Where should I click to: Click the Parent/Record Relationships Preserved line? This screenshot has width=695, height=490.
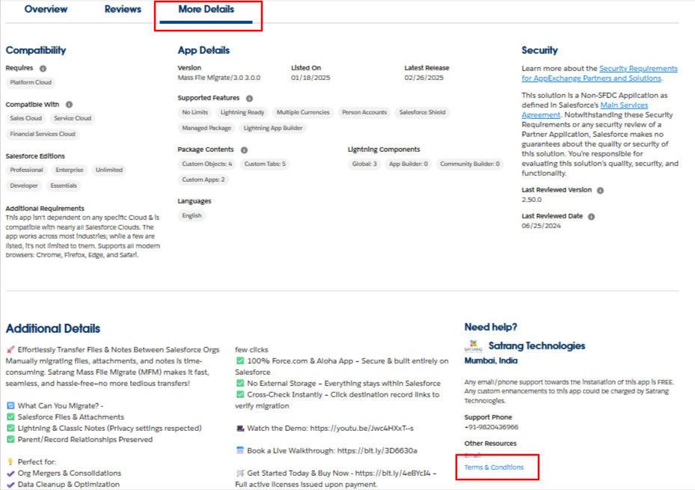tap(80, 439)
